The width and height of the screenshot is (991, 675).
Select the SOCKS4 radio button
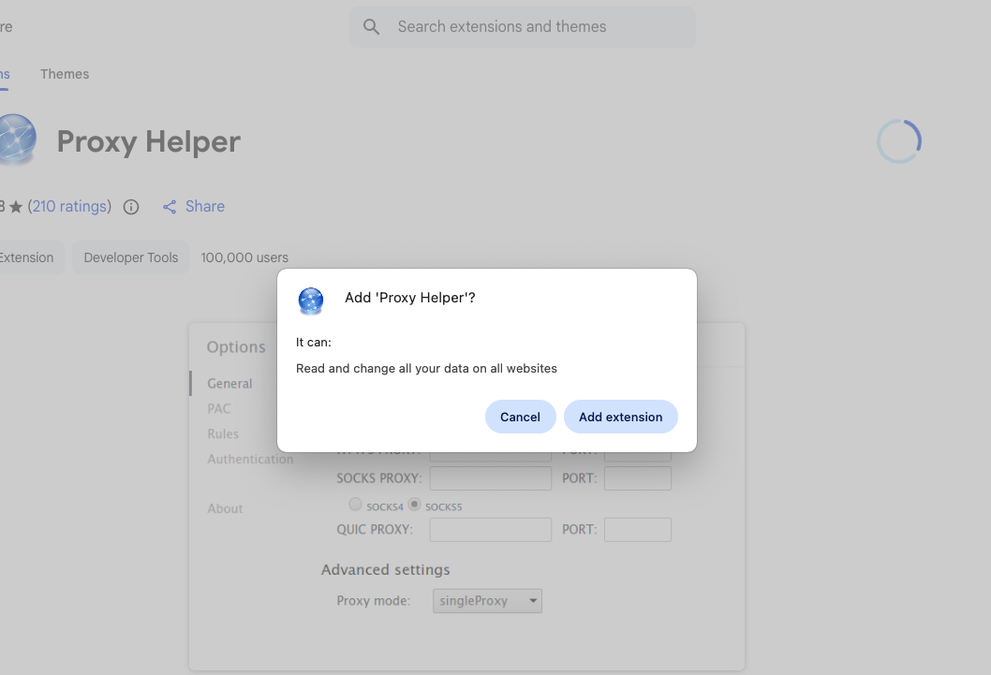click(x=355, y=505)
